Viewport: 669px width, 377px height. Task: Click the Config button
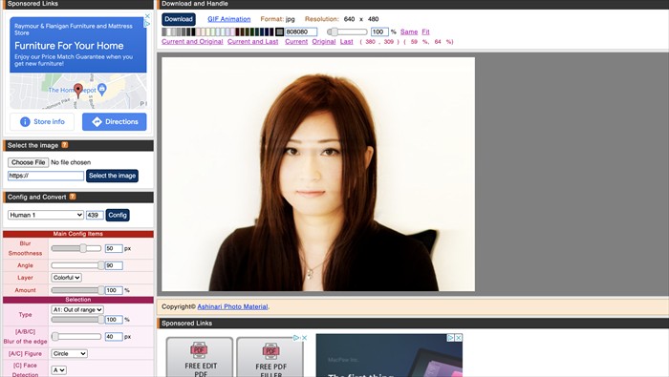click(118, 215)
